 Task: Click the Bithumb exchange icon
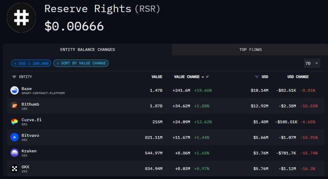click(14, 106)
